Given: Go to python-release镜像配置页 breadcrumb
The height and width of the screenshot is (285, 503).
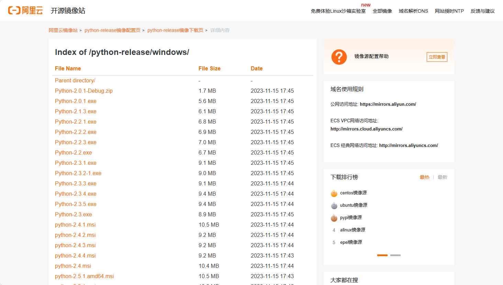Looking at the screenshot, I should pos(112,30).
